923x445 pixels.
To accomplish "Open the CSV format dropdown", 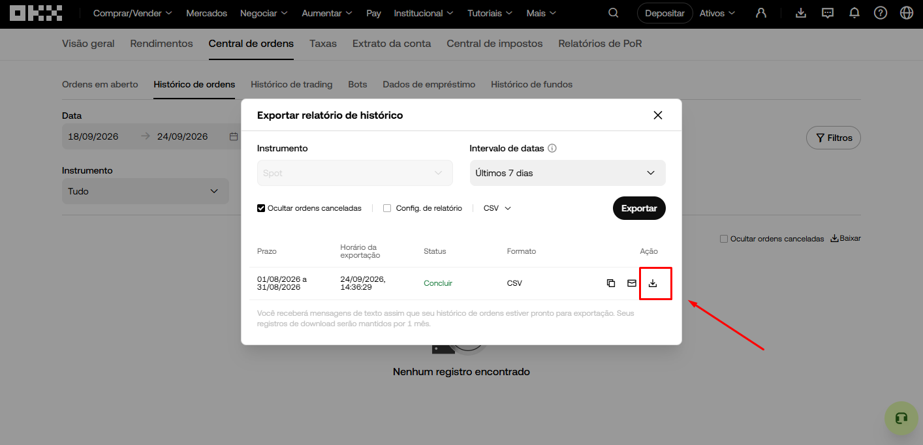I will click(497, 208).
